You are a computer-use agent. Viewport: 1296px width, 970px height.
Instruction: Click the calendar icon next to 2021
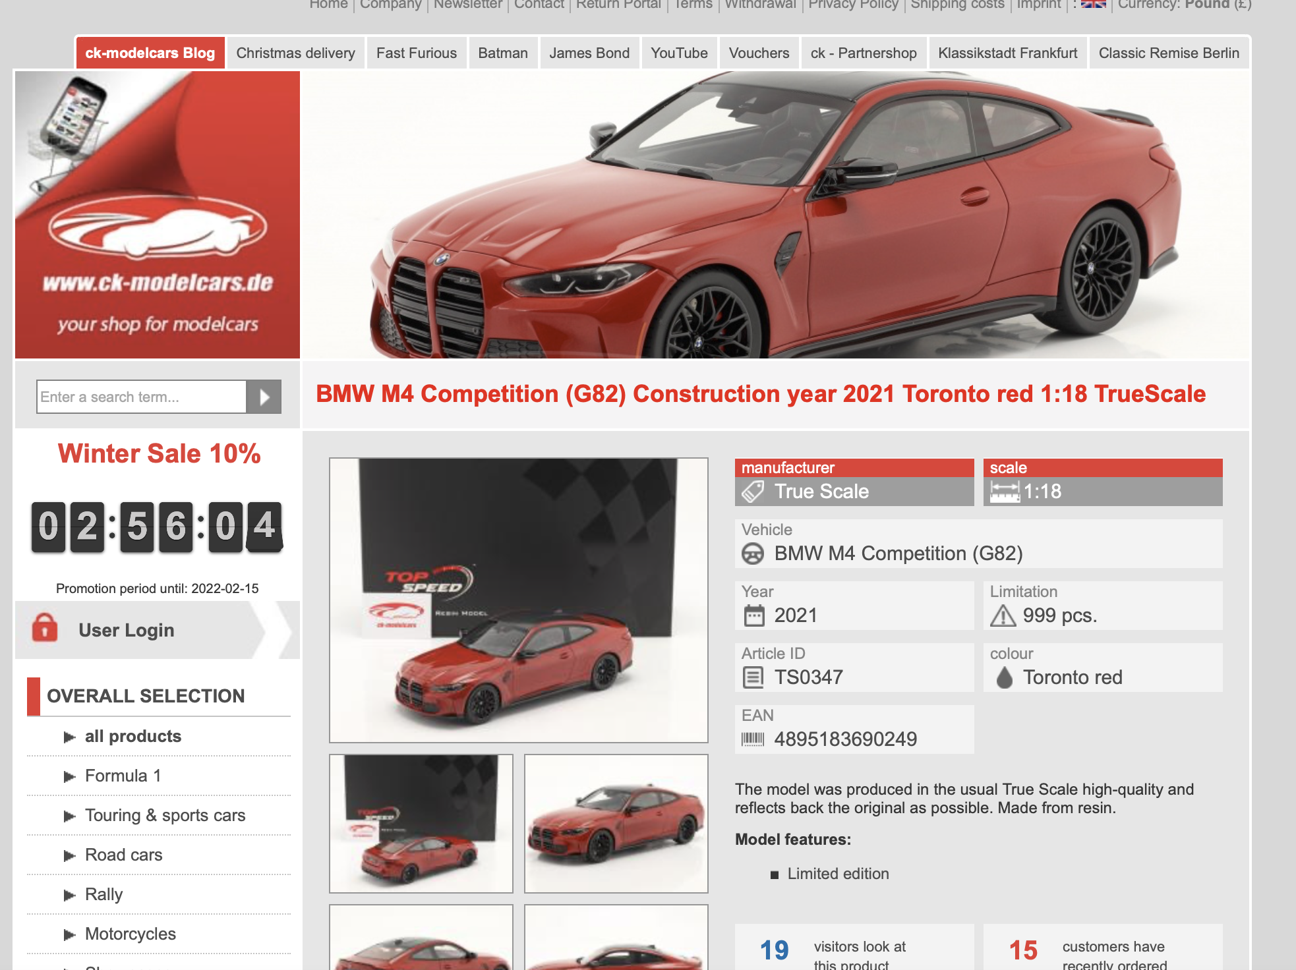[753, 615]
